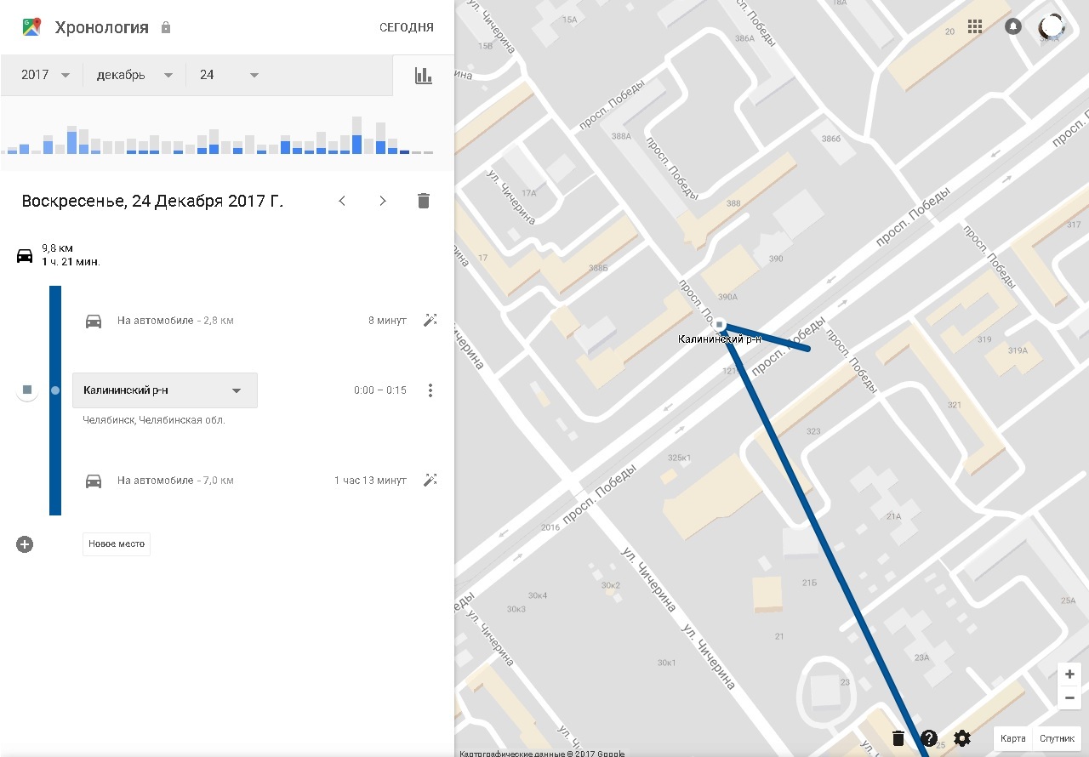The height and width of the screenshot is (757, 1089).
Task: Zoom in on the map
Action: click(1069, 674)
